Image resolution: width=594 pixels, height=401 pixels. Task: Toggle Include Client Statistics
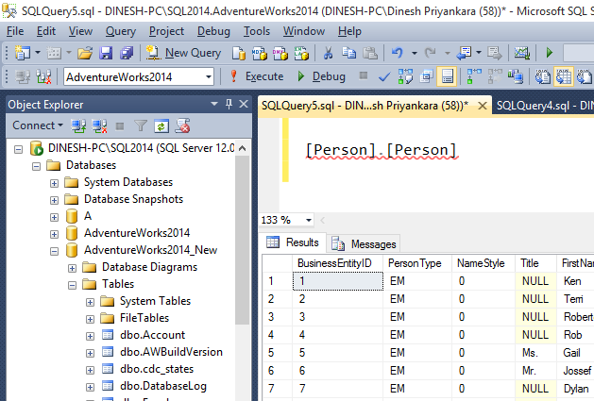coord(516,76)
